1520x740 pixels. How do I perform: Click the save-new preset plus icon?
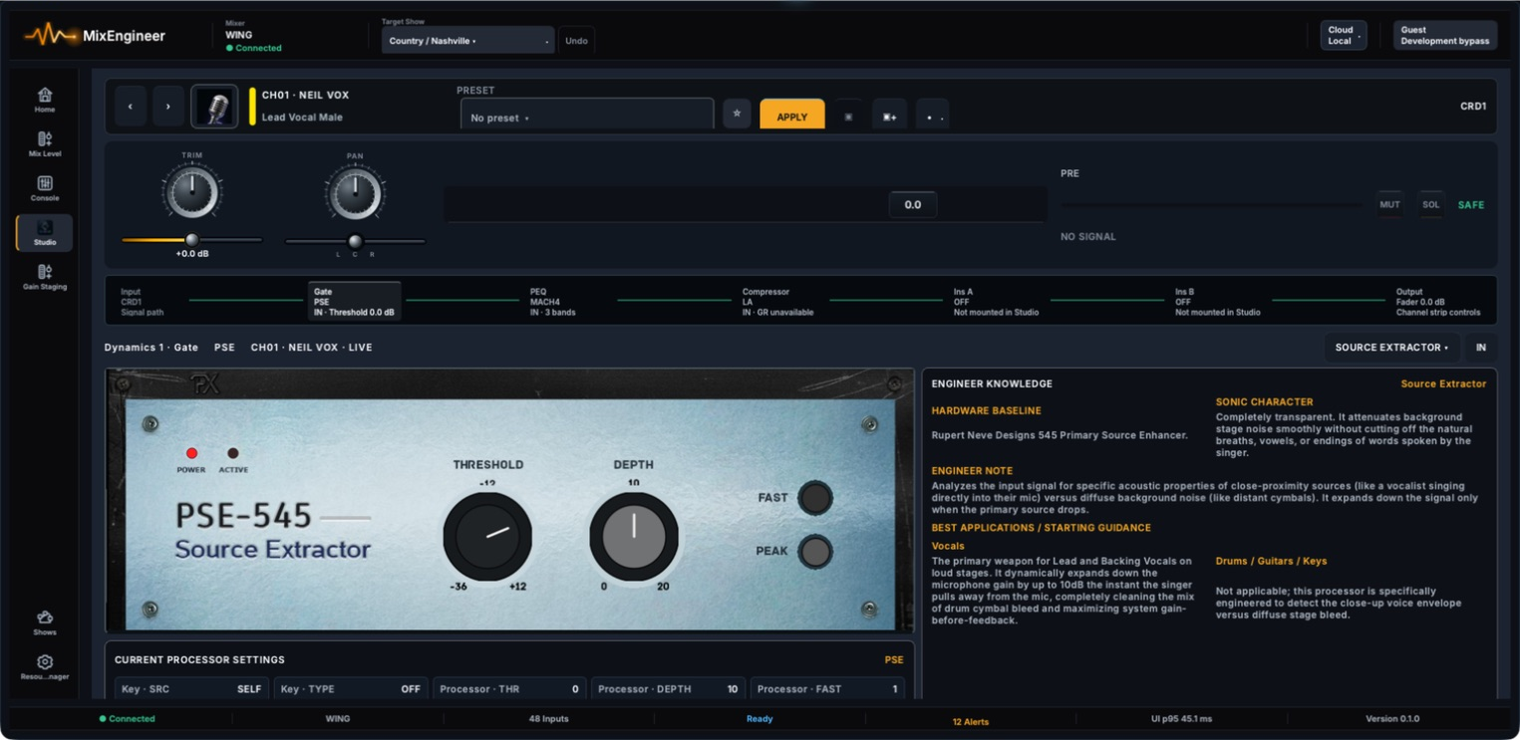890,116
